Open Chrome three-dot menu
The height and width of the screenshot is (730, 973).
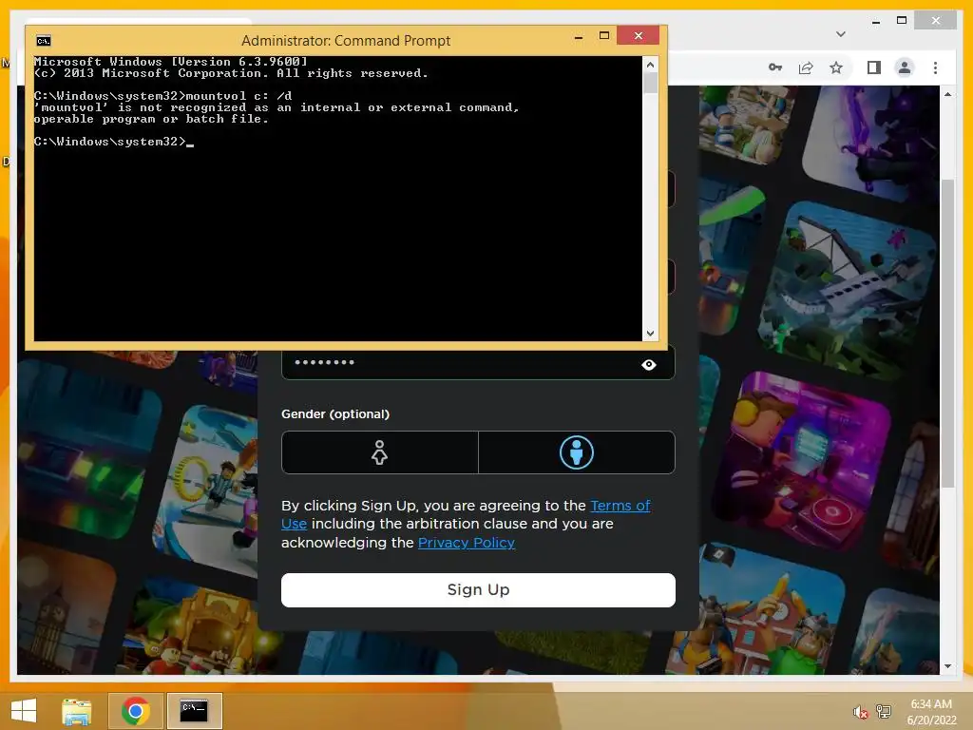point(935,67)
